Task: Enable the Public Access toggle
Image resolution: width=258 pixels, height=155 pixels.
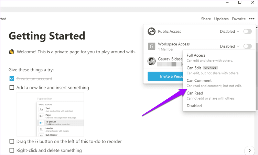Action: (x=247, y=31)
